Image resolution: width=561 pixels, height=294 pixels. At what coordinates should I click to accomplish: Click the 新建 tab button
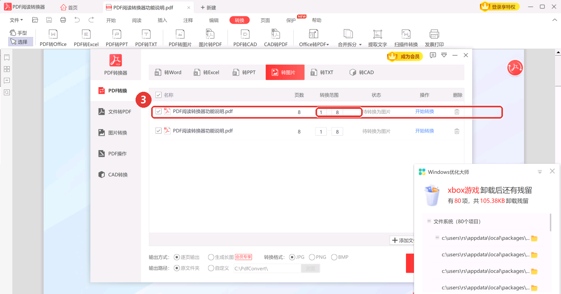(x=208, y=7)
